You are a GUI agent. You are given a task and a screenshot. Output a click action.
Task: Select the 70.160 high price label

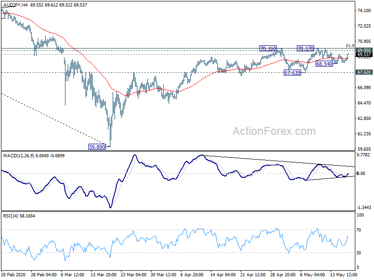tap(268, 49)
